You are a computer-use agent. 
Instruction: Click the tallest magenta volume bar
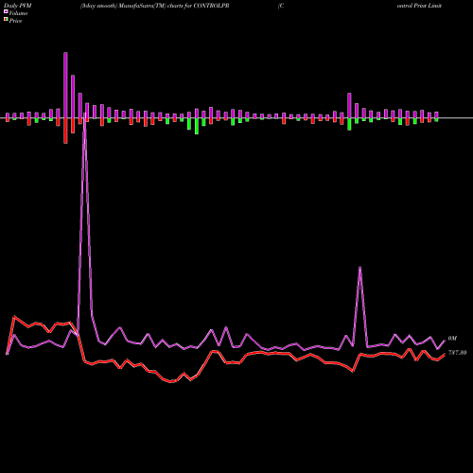[65, 85]
